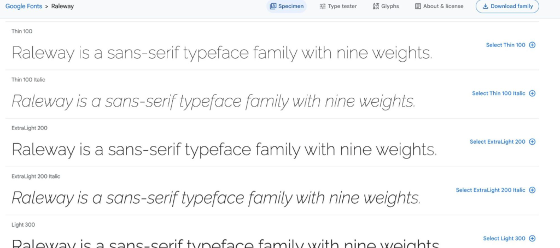560x248 pixels.
Task: Click the Light 300 style label
Action: pos(23,225)
